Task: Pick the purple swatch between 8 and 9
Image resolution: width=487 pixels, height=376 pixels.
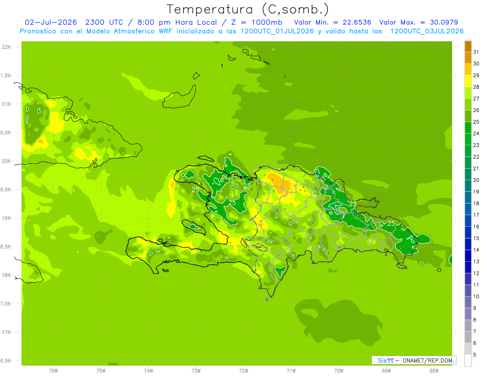Action: 468,314
